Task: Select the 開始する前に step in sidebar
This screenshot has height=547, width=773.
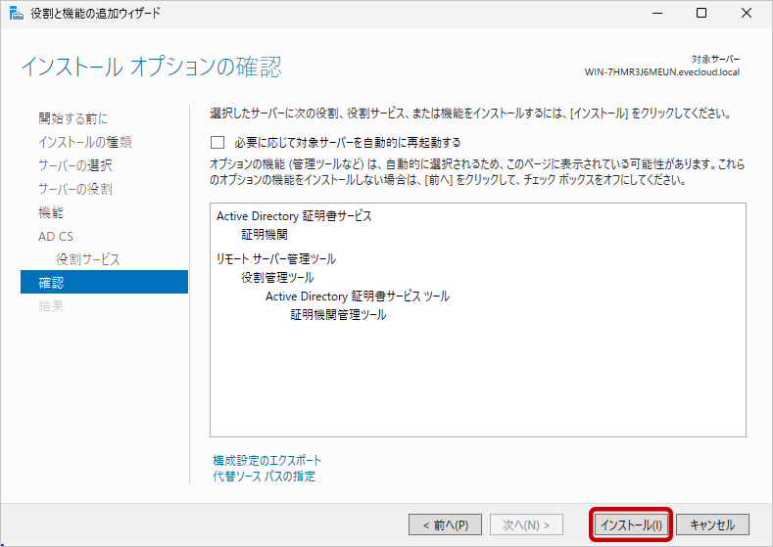Action: (x=73, y=118)
